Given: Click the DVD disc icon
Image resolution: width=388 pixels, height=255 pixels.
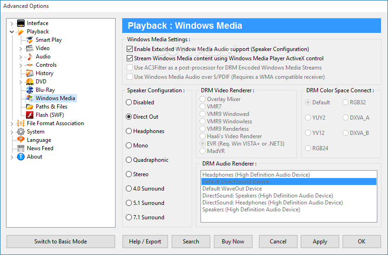Looking at the screenshot, I should tap(30, 82).
